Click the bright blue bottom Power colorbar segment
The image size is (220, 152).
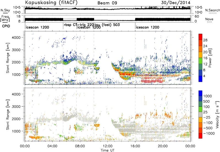click(x=200, y=79)
